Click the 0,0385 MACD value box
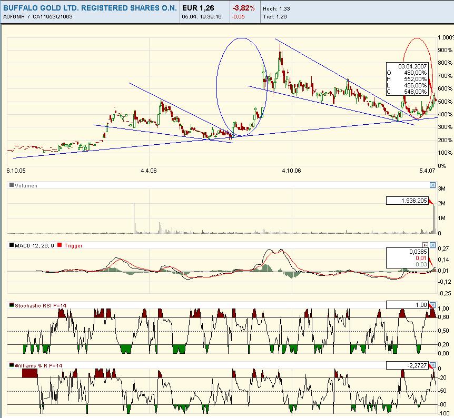The width and height of the screenshot is (454, 418). (x=407, y=258)
